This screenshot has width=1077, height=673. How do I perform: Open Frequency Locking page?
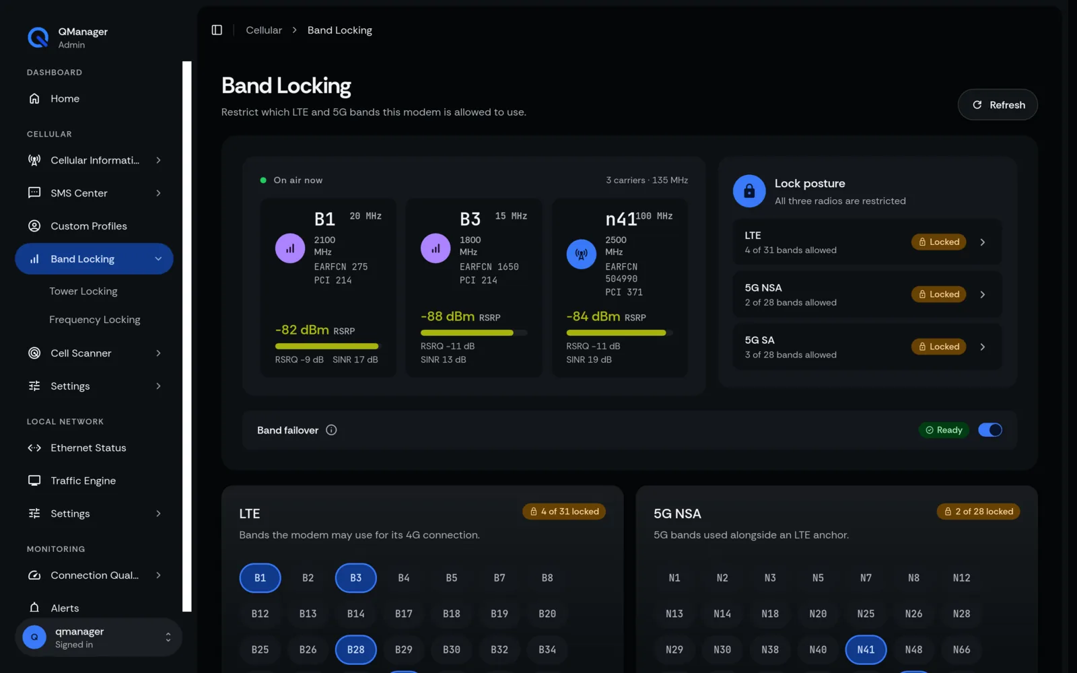coord(95,320)
